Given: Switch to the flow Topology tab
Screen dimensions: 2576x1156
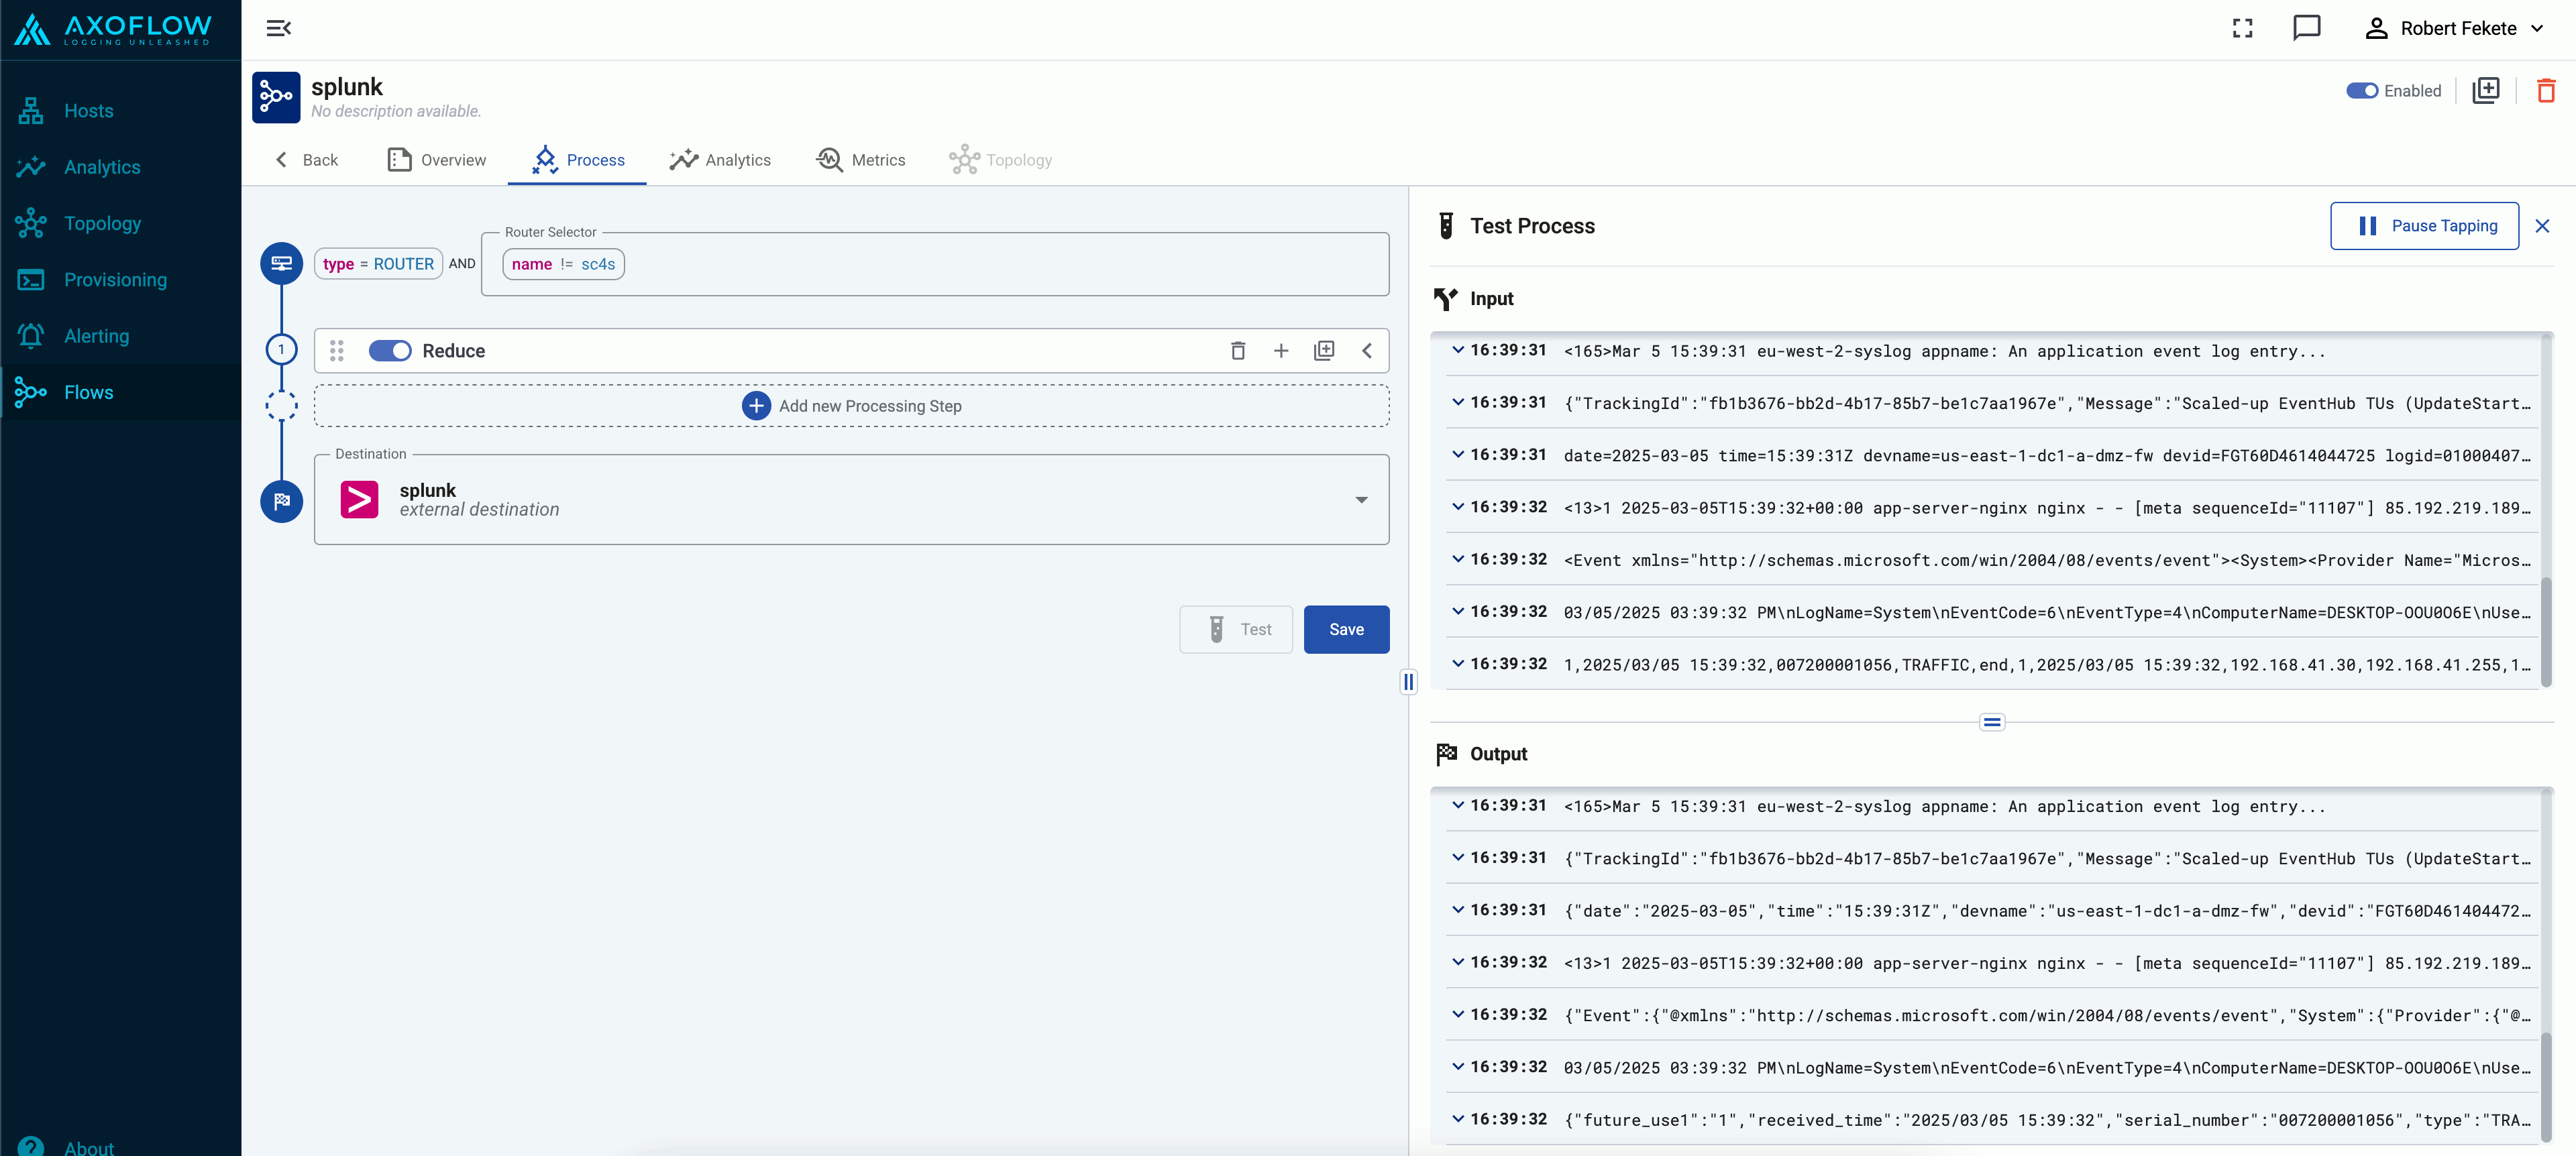Looking at the screenshot, I should point(1000,160).
